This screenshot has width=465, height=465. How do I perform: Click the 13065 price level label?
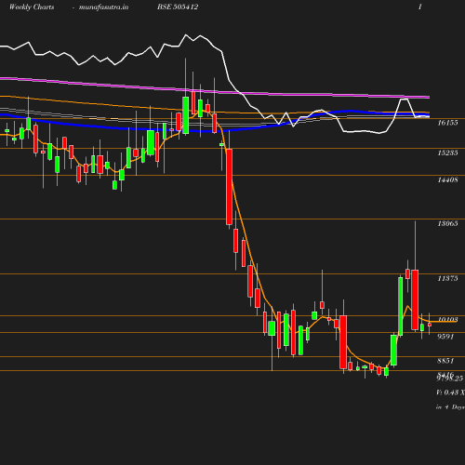[447, 223]
